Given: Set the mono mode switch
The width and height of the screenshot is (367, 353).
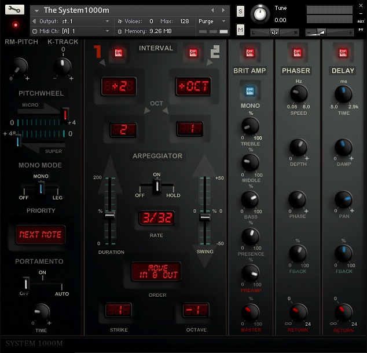Looking at the screenshot, I should pos(41,188).
